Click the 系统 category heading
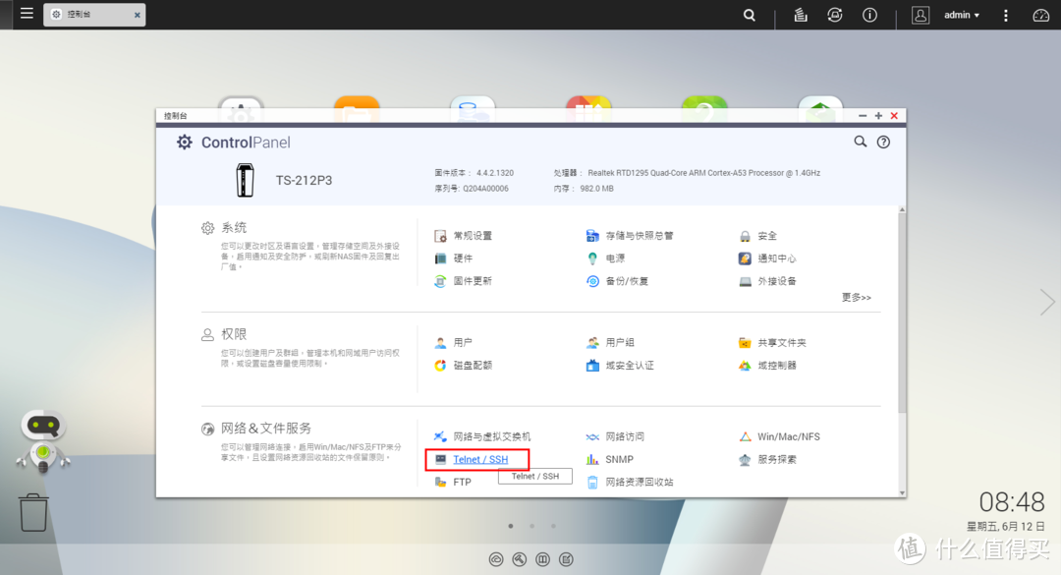 coord(234,228)
